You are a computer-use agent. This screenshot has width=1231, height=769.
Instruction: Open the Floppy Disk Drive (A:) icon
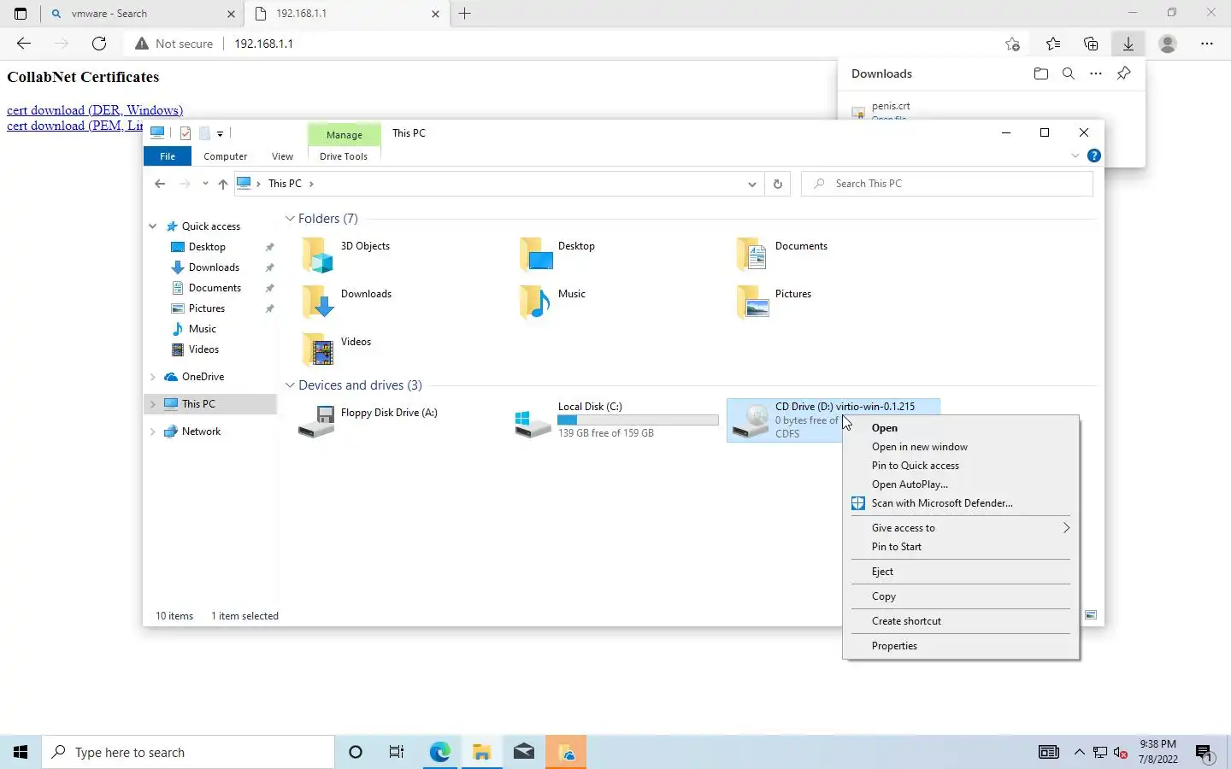click(316, 421)
